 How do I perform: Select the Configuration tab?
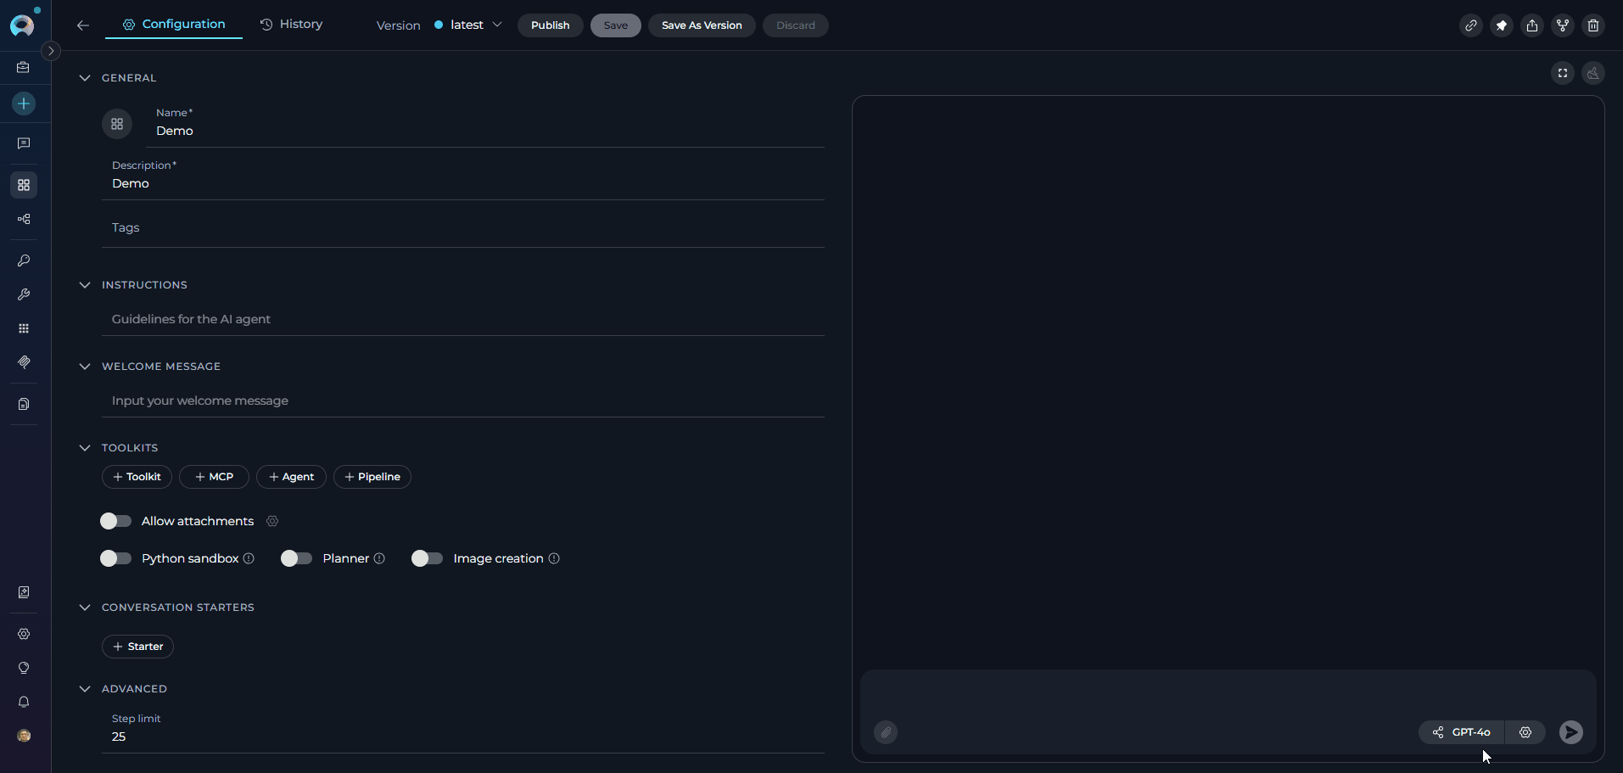pos(173,24)
